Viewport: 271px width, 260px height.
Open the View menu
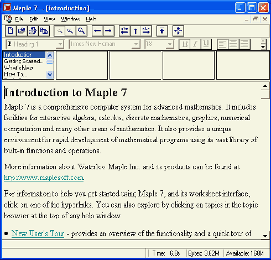pos(49,19)
